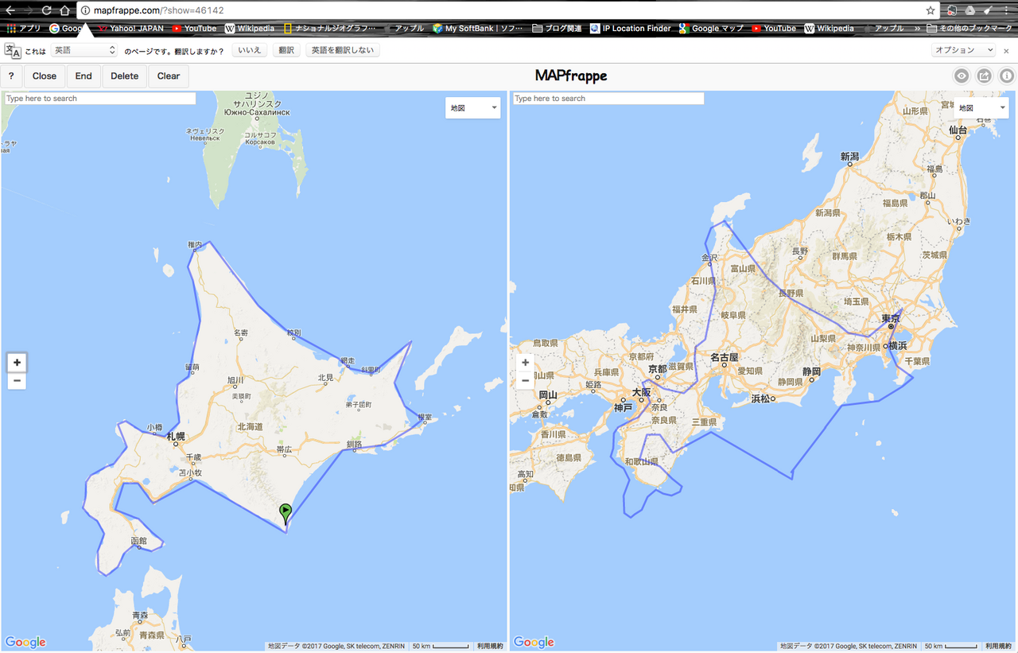
Task: Open the MAPfrappe info icon
Action: click(1007, 76)
